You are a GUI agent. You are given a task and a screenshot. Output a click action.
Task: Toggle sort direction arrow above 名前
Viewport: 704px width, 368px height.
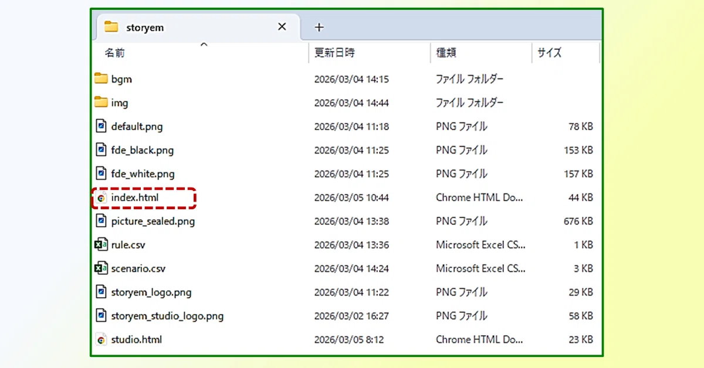204,44
